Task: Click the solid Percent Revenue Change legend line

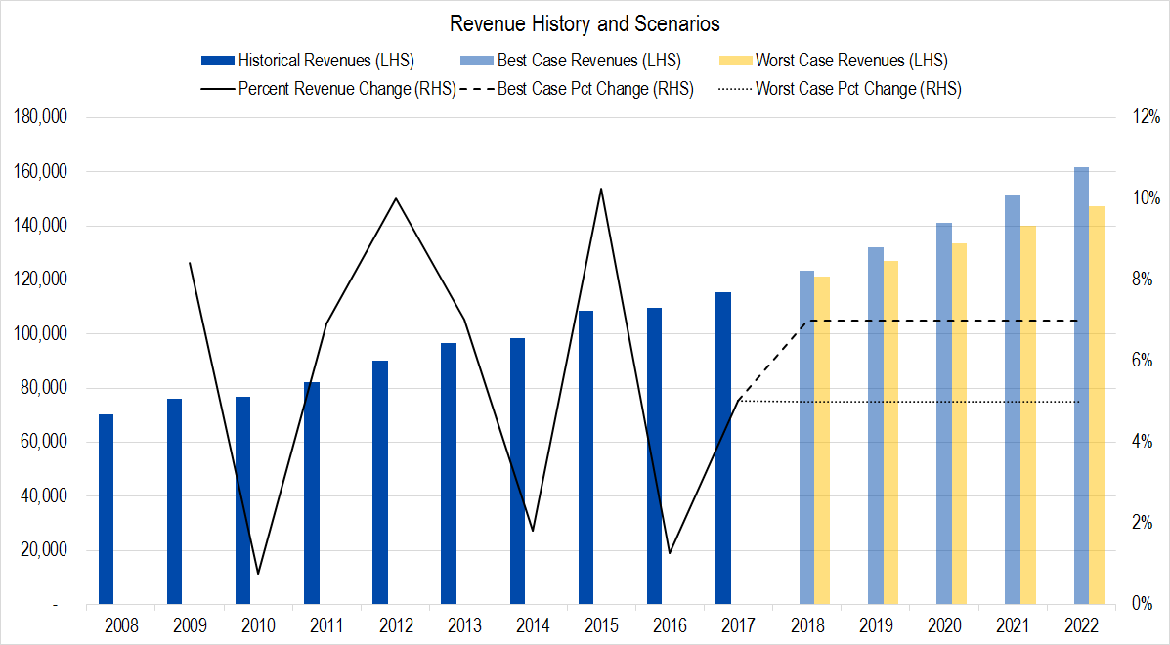Action: pyautogui.click(x=217, y=88)
